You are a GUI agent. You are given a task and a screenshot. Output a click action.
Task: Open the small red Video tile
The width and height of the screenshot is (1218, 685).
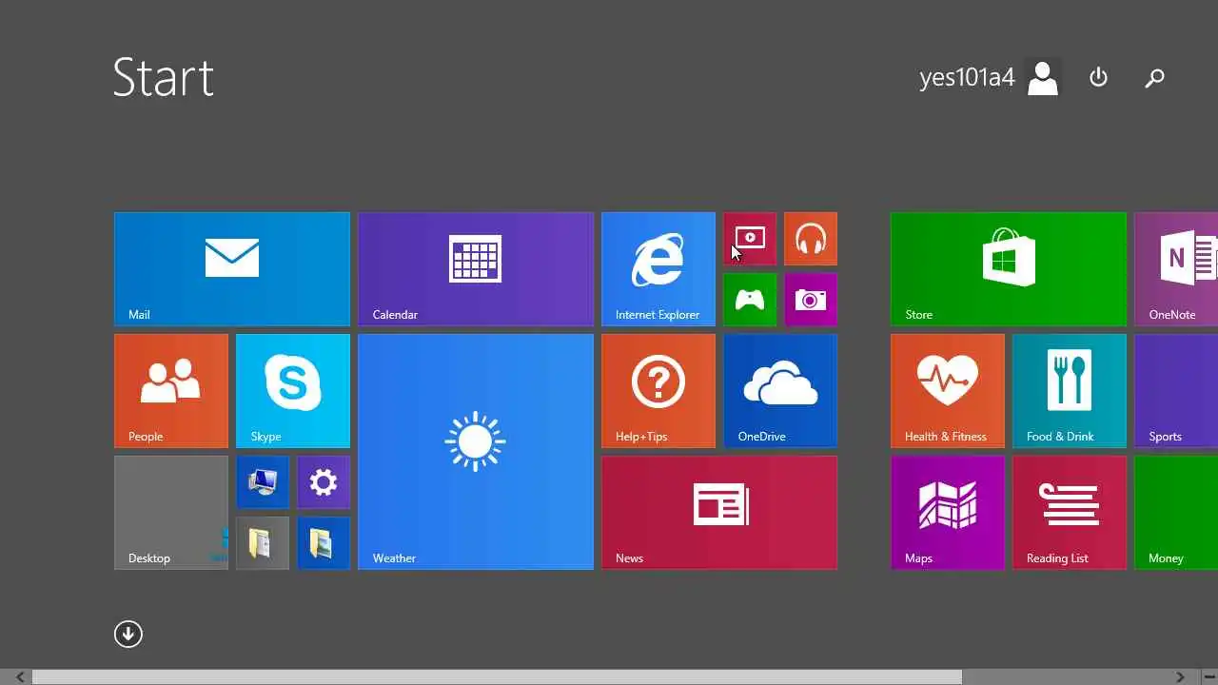coord(750,239)
